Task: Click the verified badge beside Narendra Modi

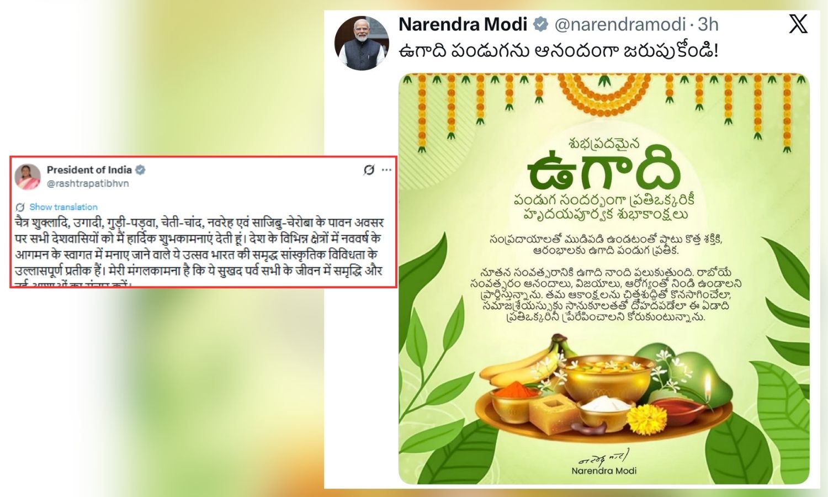Action: coord(540,24)
